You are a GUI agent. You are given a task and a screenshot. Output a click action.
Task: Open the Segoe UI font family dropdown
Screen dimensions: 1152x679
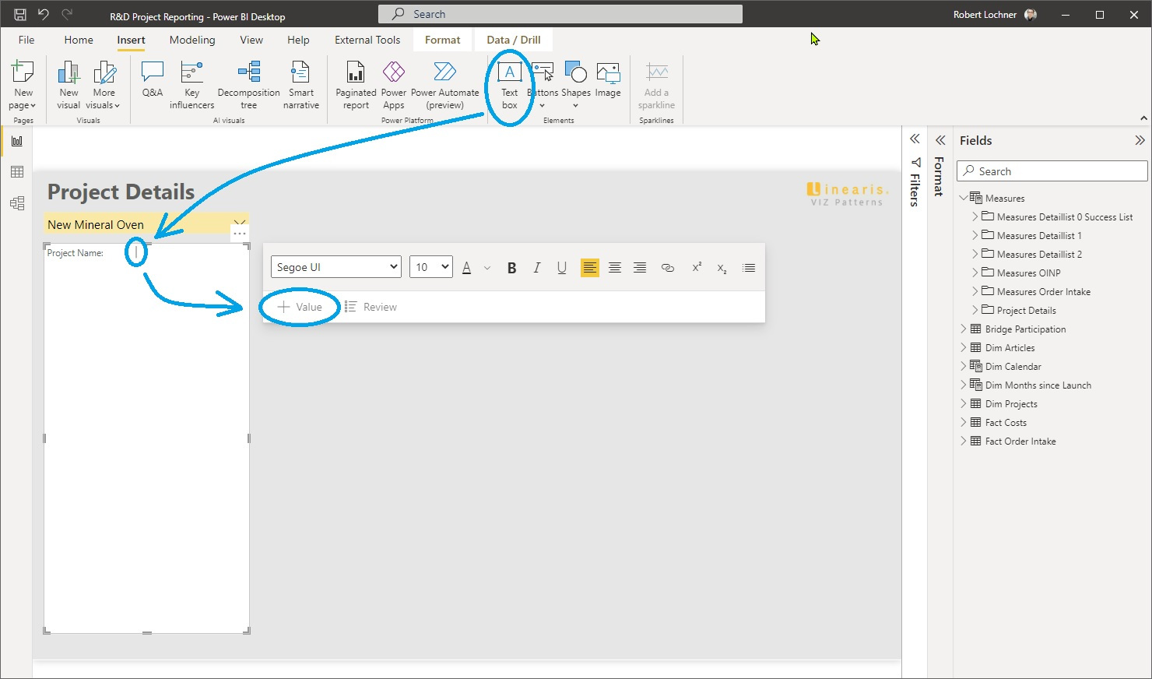[x=335, y=266]
